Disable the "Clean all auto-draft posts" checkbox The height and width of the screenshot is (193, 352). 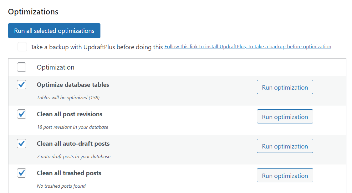(x=21, y=143)
